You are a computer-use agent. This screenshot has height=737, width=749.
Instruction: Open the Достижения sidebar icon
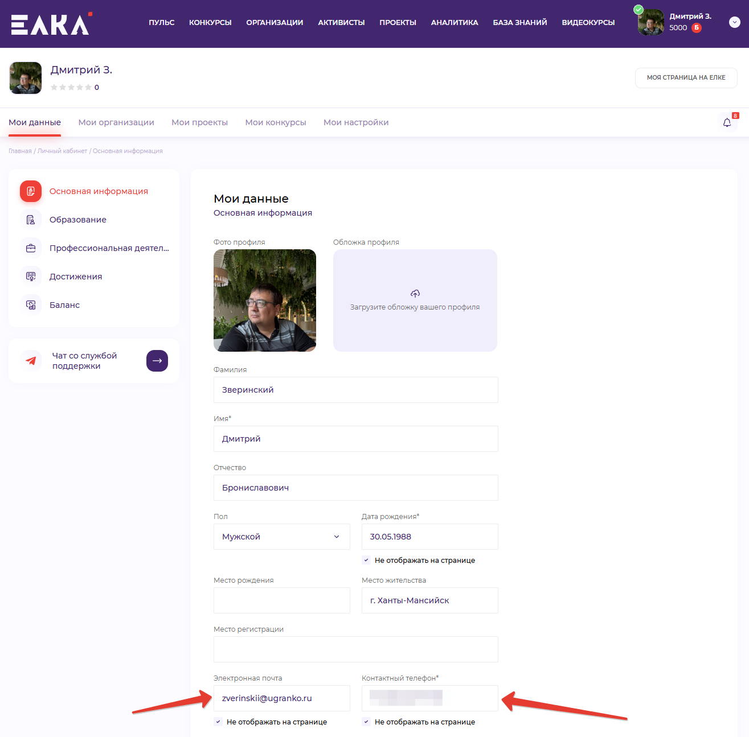31,277
